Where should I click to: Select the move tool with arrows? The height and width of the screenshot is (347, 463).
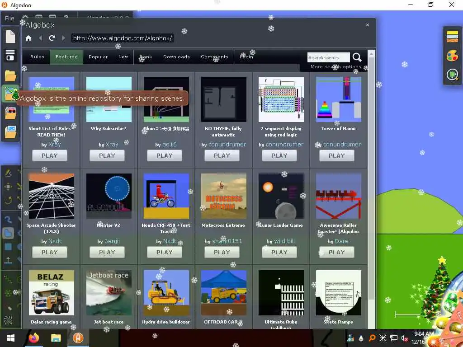tap(8, 187)
